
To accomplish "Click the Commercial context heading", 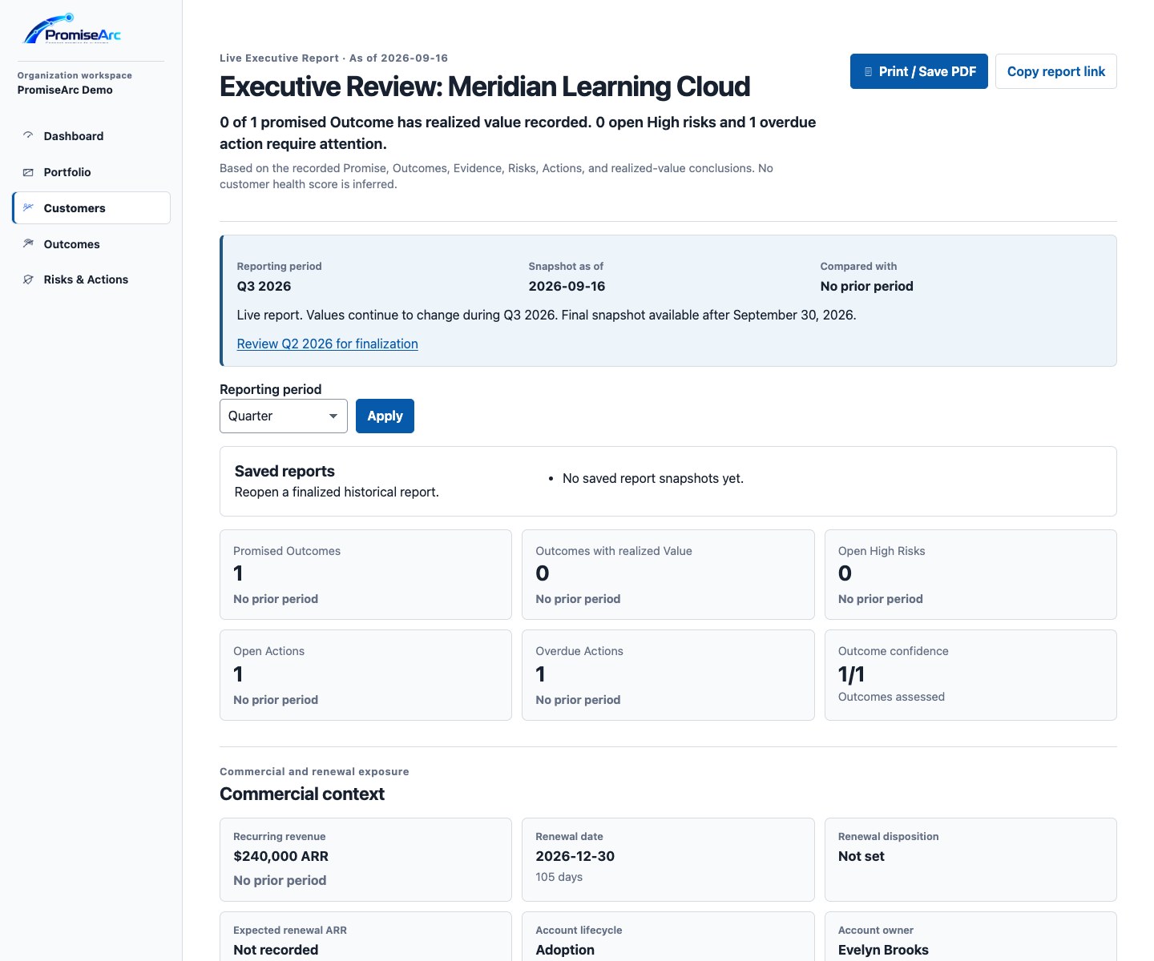I will click(x=302, y=794).
